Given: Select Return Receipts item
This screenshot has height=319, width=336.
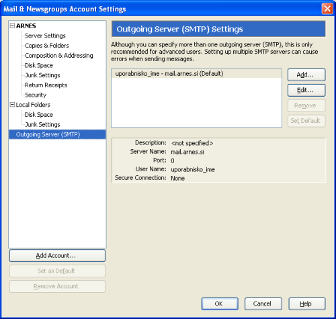Looking at the screenshot, I should pos(46,85).
